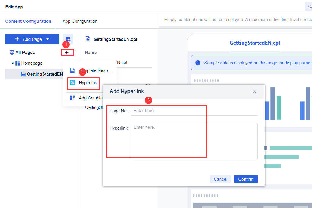The width and height of the screenshot is (312, 208).
Task: Confirm the Add Hyperlink dialog
Action: (x=246, y=179)
